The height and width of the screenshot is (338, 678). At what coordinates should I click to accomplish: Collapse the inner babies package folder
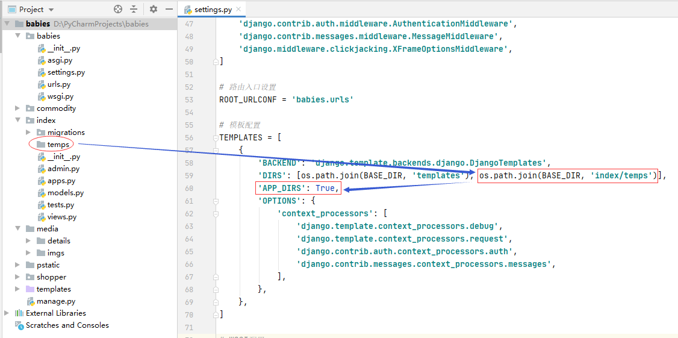tap(17, 36)
